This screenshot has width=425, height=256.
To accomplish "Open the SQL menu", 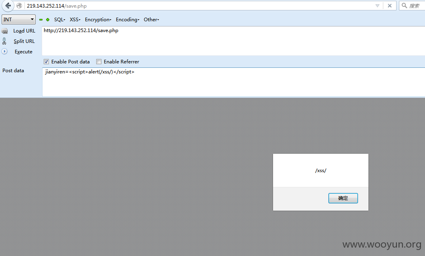I will (x=60, y=20).
